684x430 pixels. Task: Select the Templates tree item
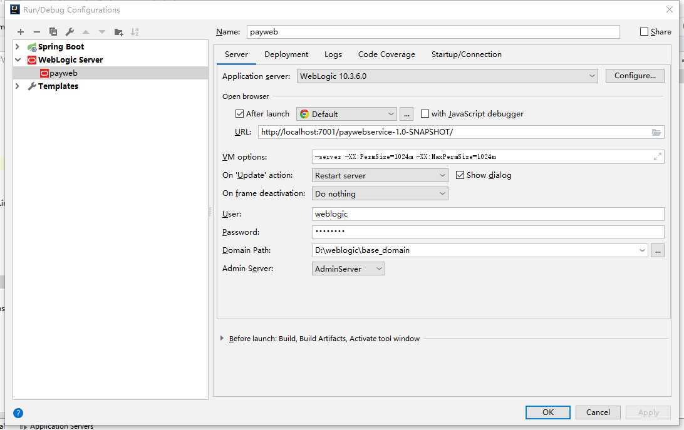[110, 86]
